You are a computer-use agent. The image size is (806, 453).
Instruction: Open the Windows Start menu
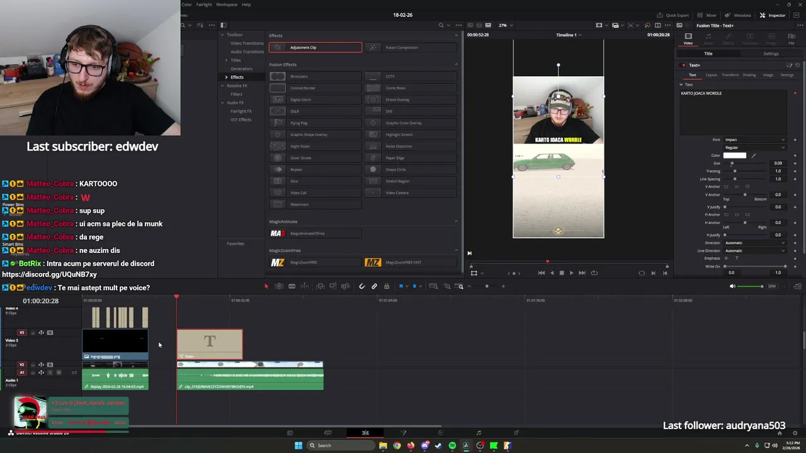tap(298, 445)
